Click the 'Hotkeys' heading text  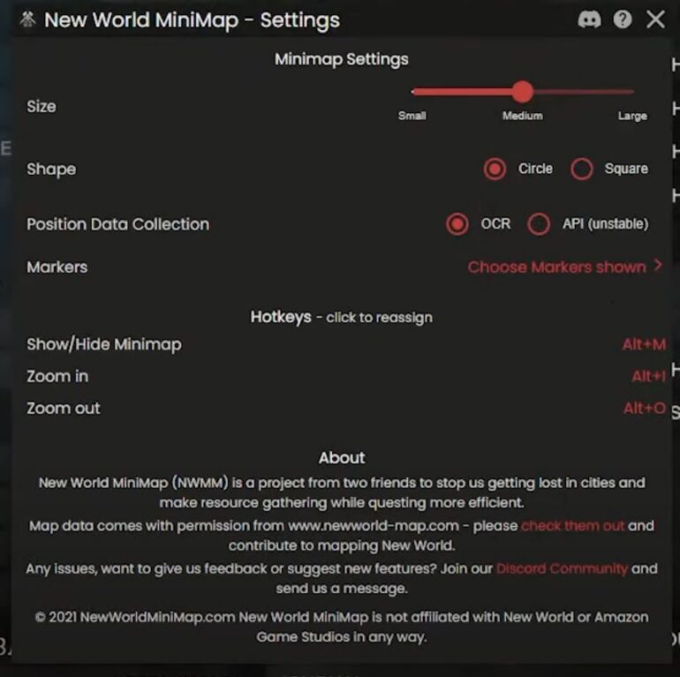(281, 316)
